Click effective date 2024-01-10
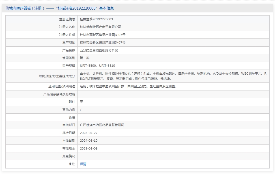This screenshot has height=175, width=275. (x=89, y=141)
